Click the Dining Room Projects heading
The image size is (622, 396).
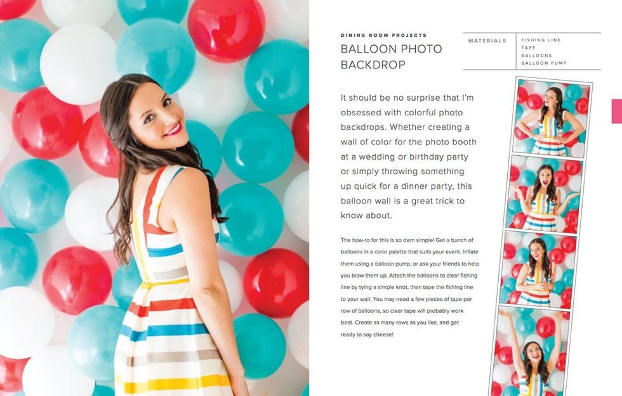click(x=383, y=35)
